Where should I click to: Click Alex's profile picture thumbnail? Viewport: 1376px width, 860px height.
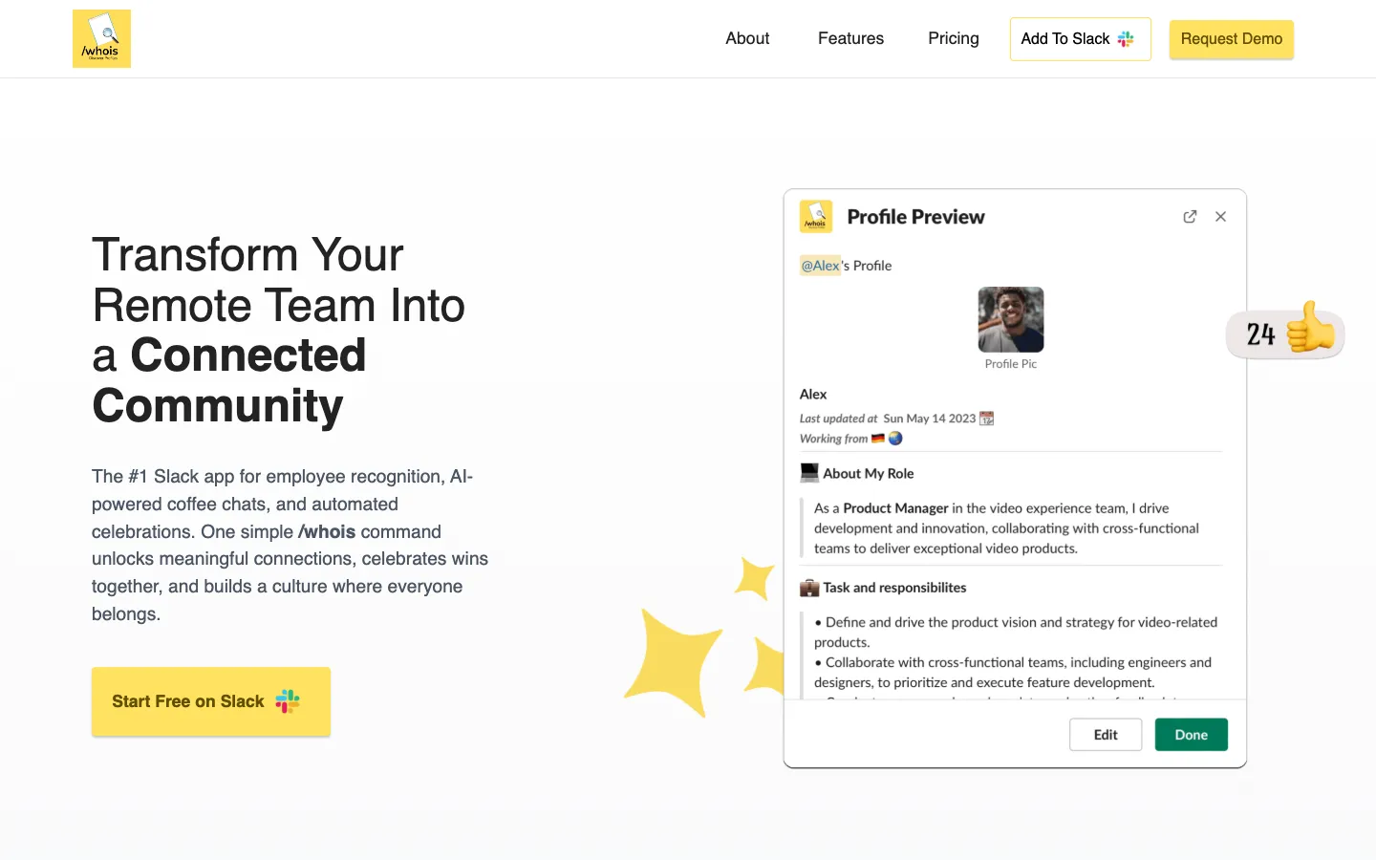coord(1011,320)
